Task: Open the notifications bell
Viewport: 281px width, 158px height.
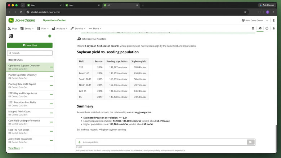Action: (274, 28)
